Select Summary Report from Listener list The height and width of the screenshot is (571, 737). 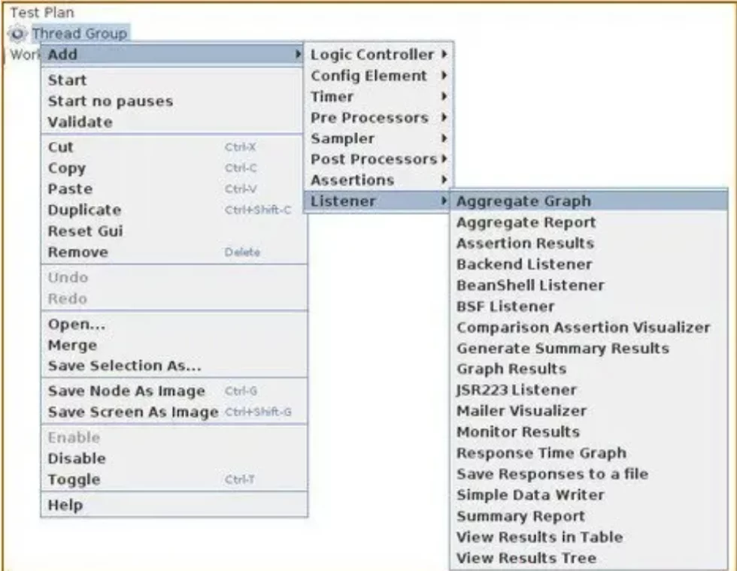tap(520, 516)
